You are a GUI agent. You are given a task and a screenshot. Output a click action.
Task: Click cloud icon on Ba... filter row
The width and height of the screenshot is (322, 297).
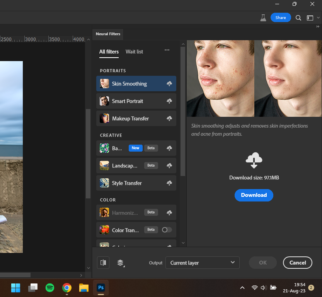pos(169,148)
